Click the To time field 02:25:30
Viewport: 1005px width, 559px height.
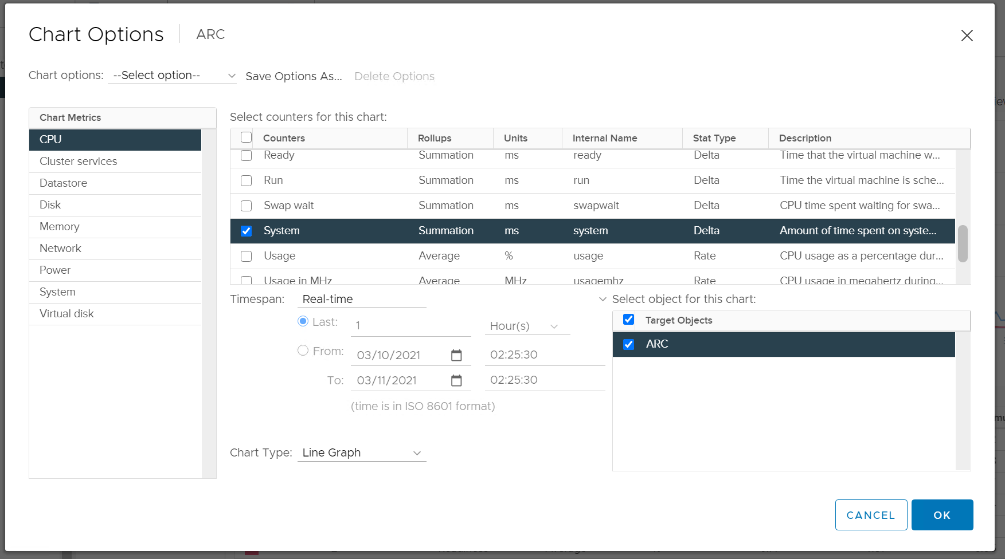pyautogui.click(x=545, y=380)
